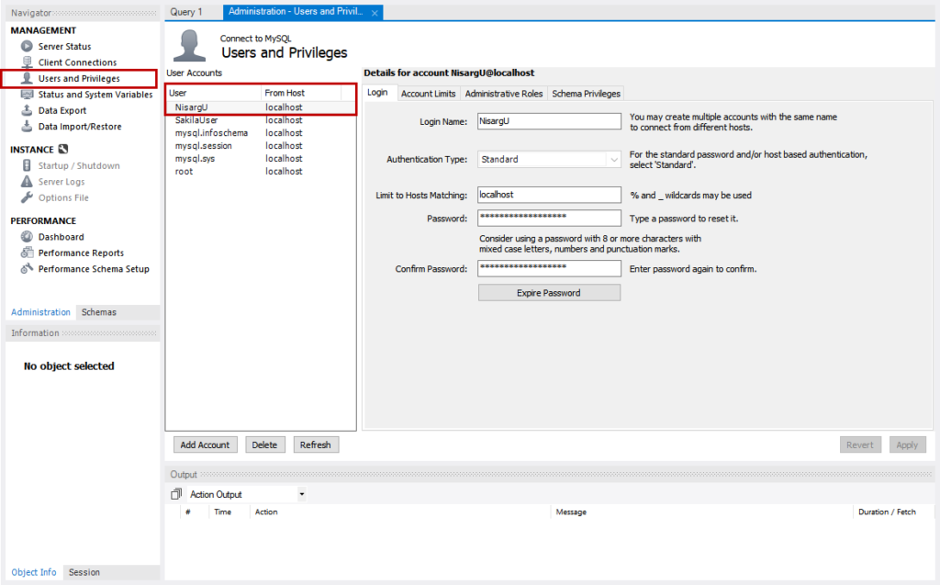Click the Refresh button
The image size is (940, 585).
(x=316, y=444)
